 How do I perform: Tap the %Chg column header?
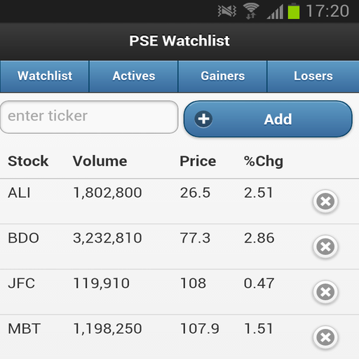tap(264, 161)
